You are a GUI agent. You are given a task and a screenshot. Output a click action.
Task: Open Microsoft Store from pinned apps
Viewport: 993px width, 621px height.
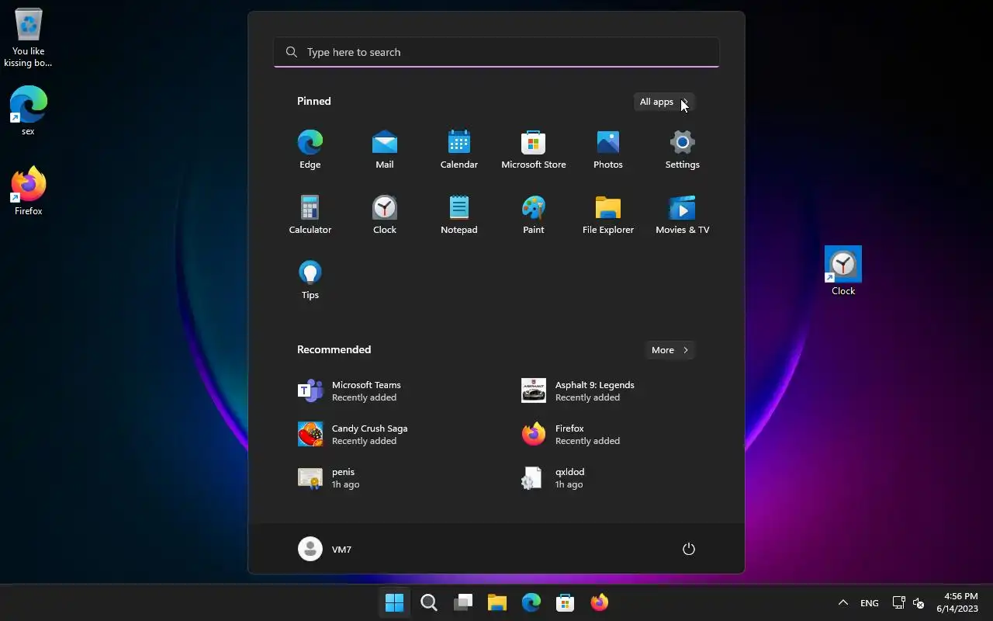tap(533, 149)
